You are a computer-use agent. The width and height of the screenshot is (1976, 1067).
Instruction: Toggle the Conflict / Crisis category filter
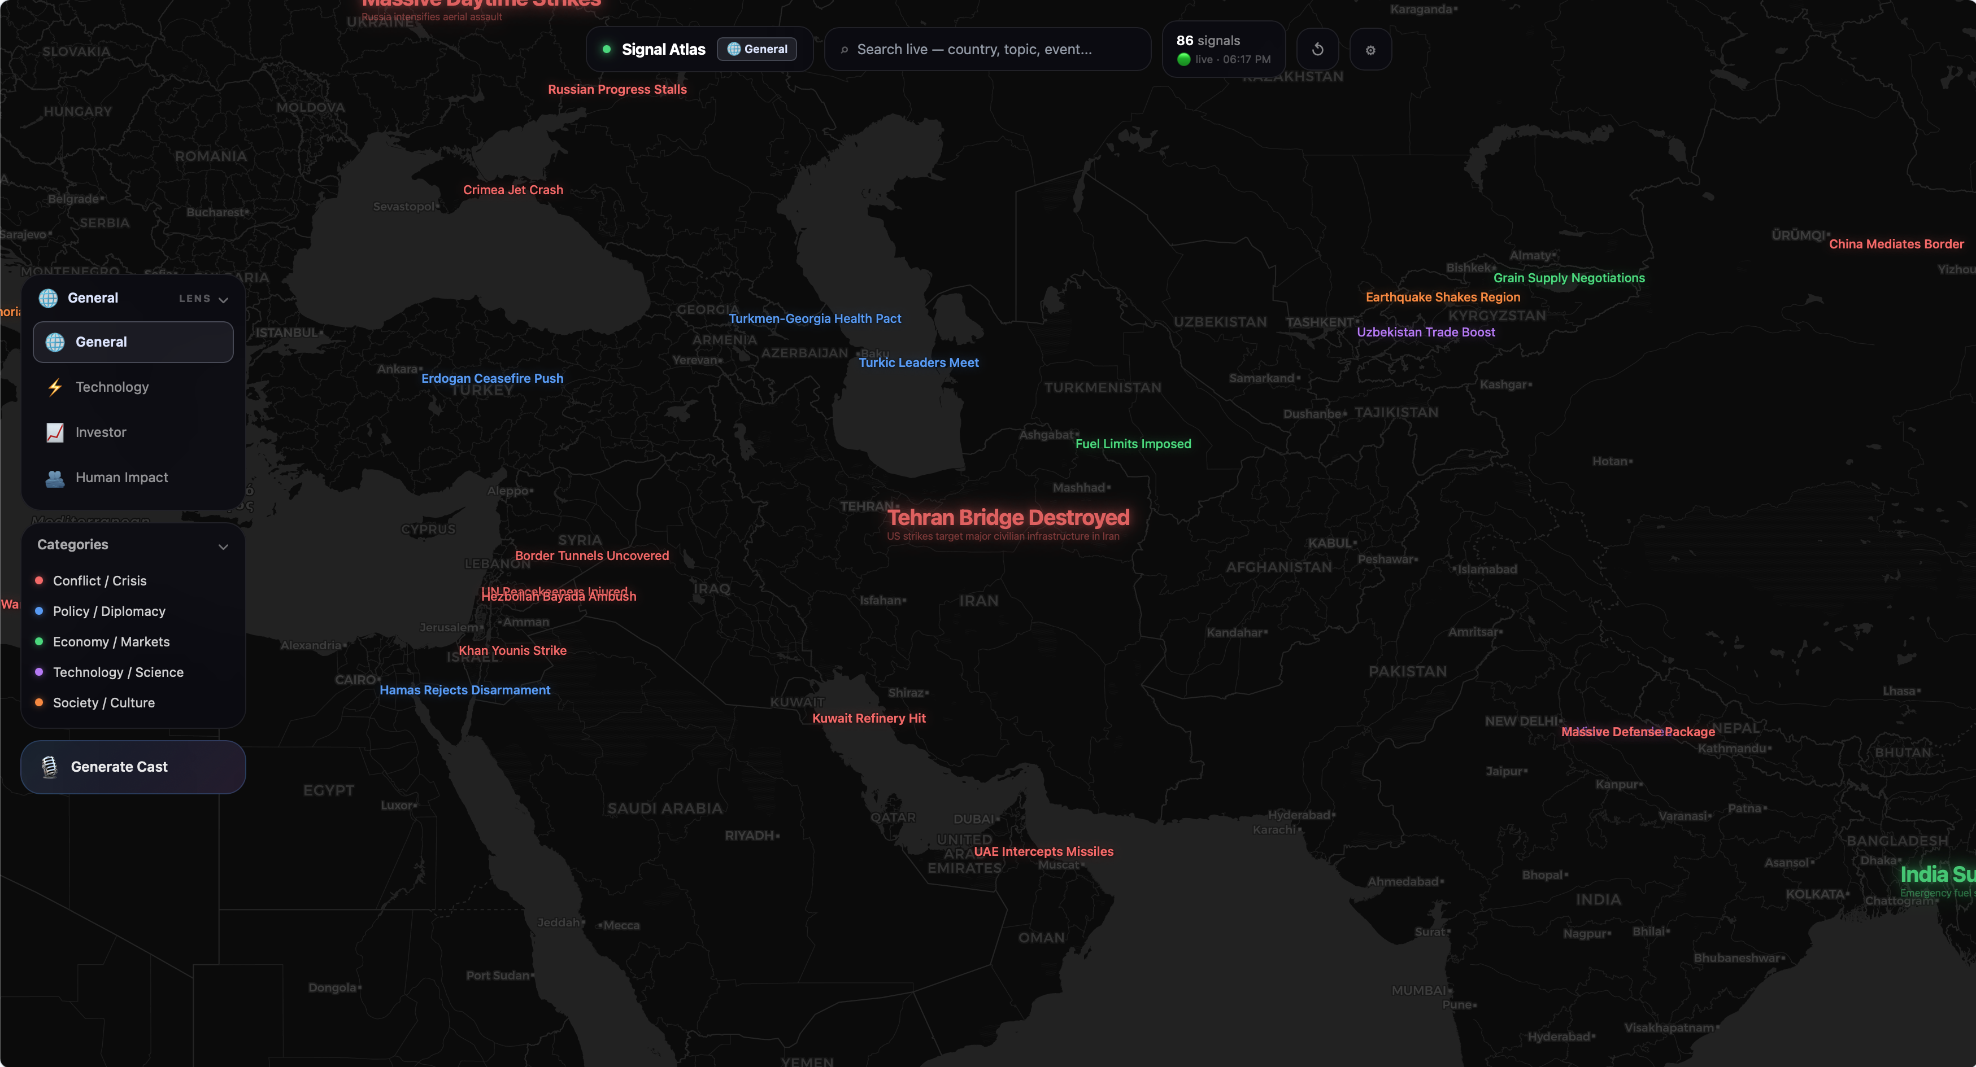point(99,580)
